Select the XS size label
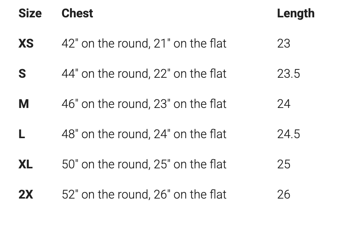 click(x=26, y=44)
